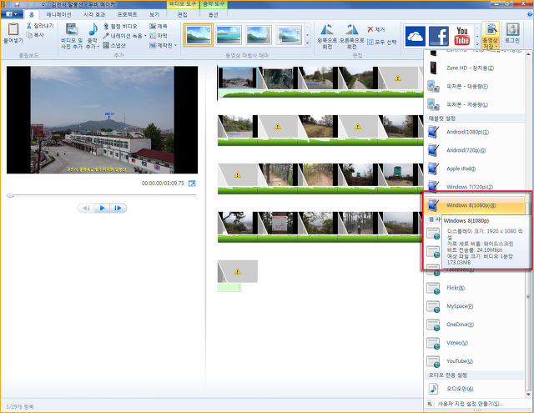Rotate the clip left

[x=327, y=37]
